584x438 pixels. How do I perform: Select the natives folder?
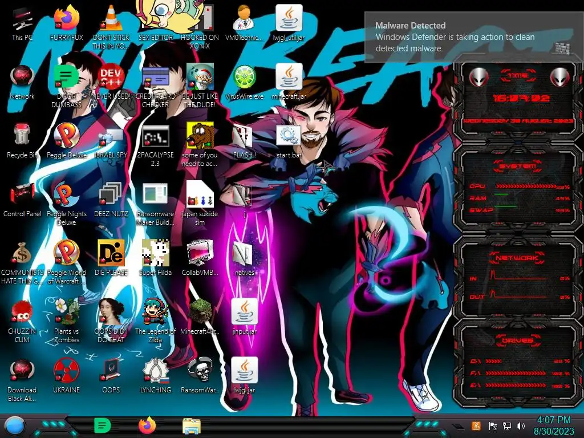pos(244,259)
